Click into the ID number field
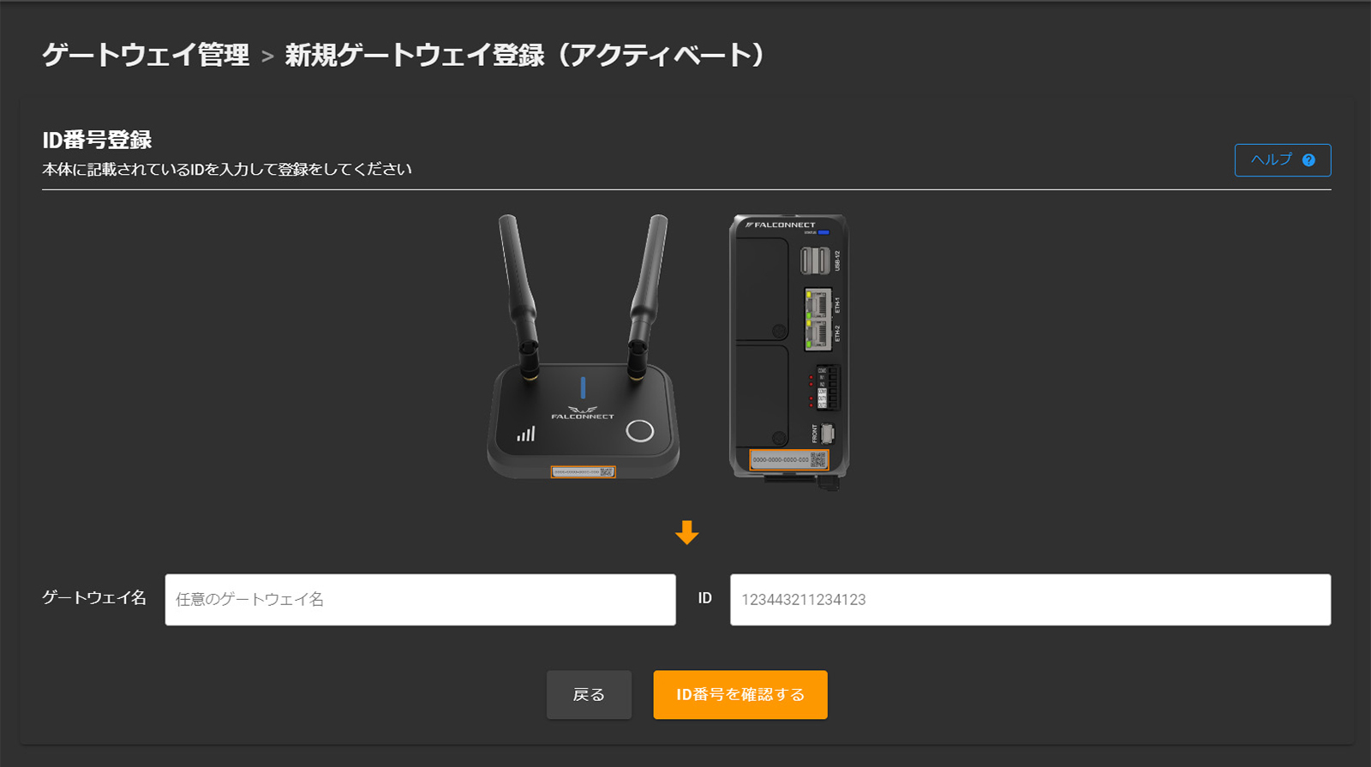 coord(1030,600)
